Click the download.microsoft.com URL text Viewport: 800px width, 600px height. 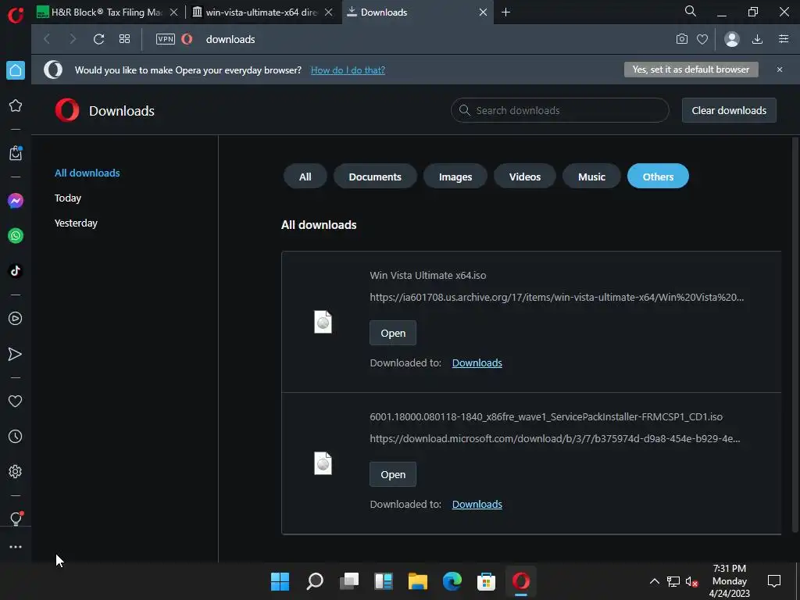555,438
